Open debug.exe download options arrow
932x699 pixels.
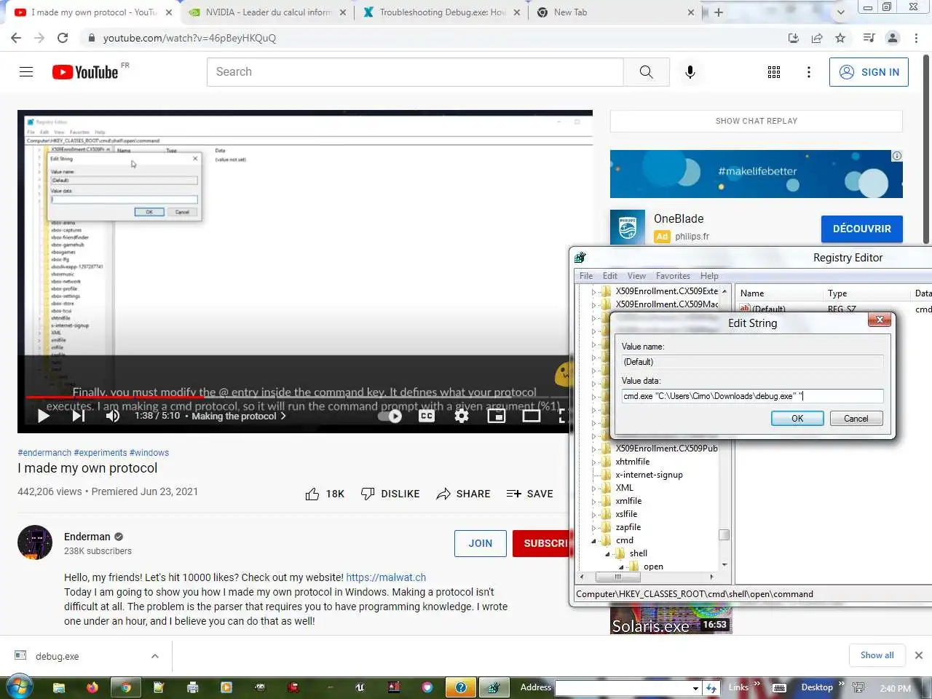coord(154,656)
